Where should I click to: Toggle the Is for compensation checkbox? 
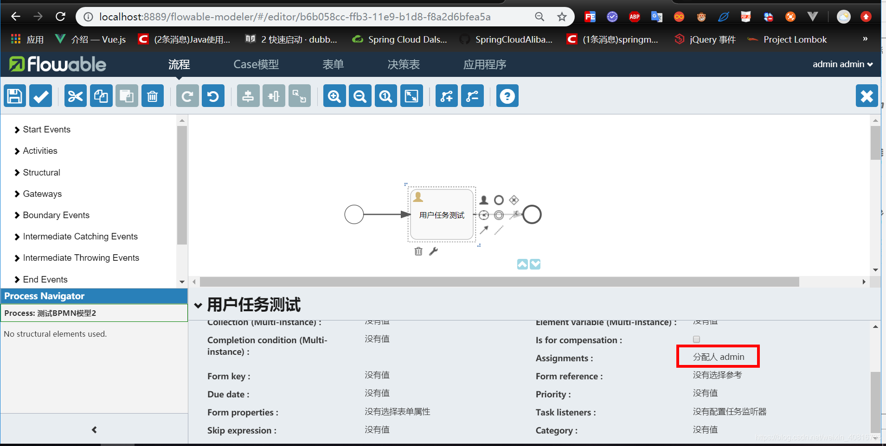(696, 339)
